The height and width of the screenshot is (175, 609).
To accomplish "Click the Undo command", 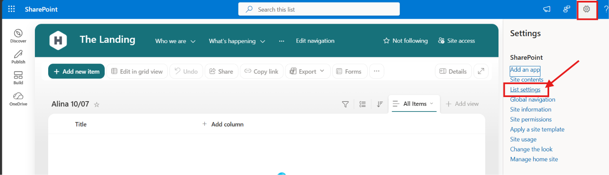I will pos(187,71).
